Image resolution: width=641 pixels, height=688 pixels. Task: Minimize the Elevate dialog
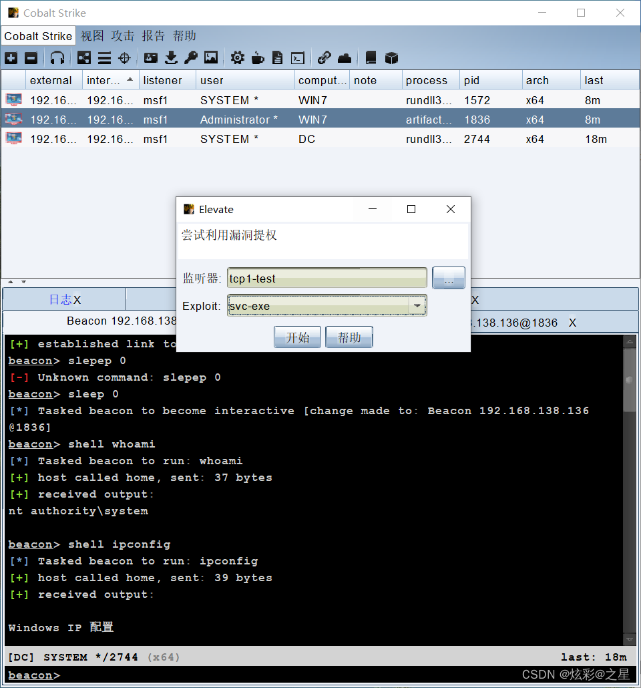pos(373,209)
